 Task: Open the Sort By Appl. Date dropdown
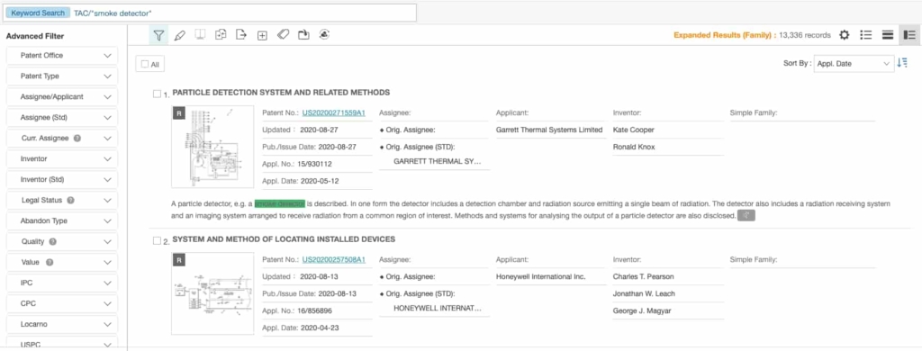(854, 64)
